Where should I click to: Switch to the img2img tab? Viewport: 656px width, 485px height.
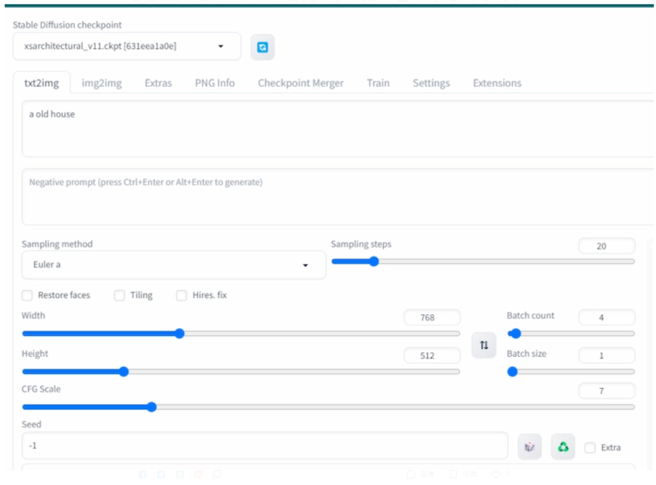[101, 83]
